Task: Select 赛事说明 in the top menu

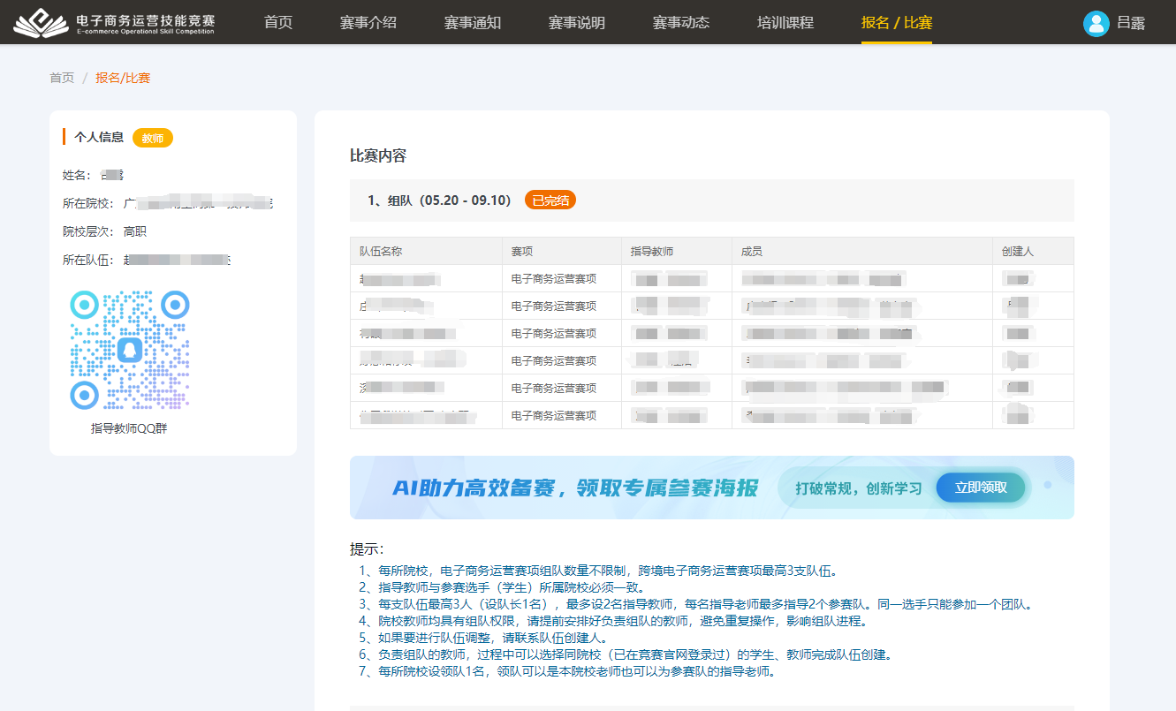Action: click(x=577, y=23)
